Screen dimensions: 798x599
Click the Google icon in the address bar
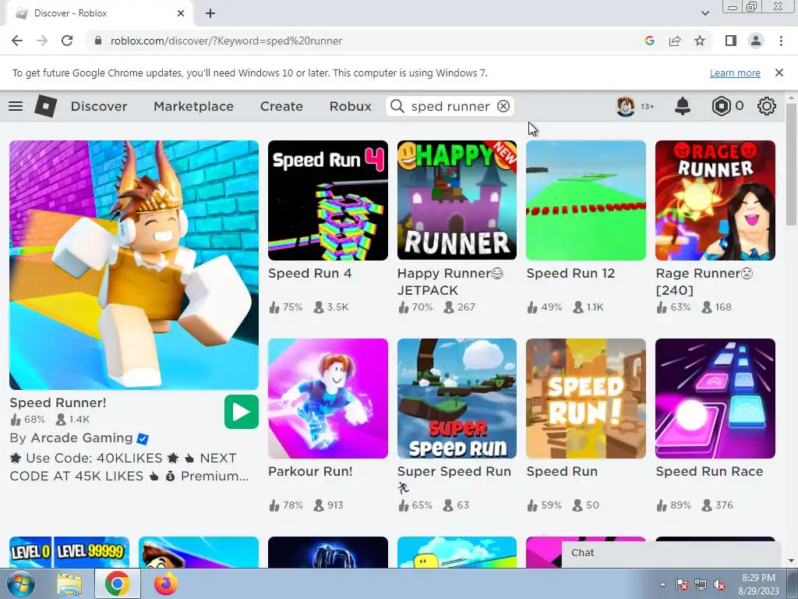coord(649,41)
